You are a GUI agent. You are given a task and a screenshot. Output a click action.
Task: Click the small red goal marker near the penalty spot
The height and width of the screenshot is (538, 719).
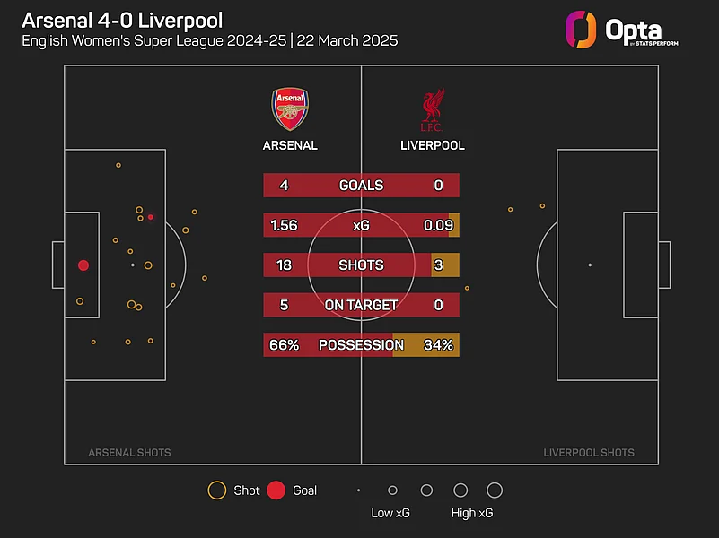pos(151,217)
